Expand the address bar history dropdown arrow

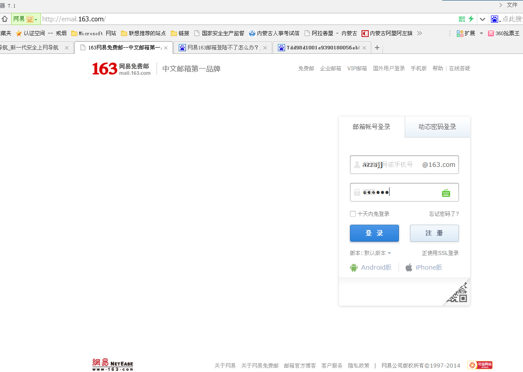click(x=482, y=19)
